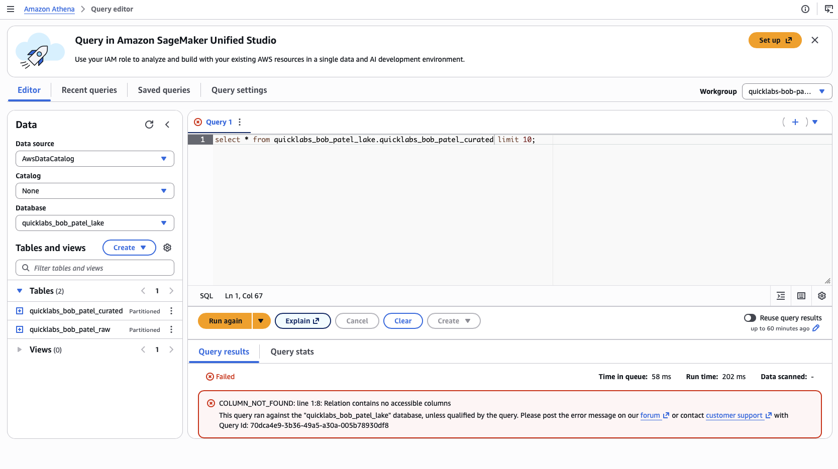Switch to Recent queries tab
Image resolution: width=838 pixels, height=469 pixels.
click(x=89, y=90)
